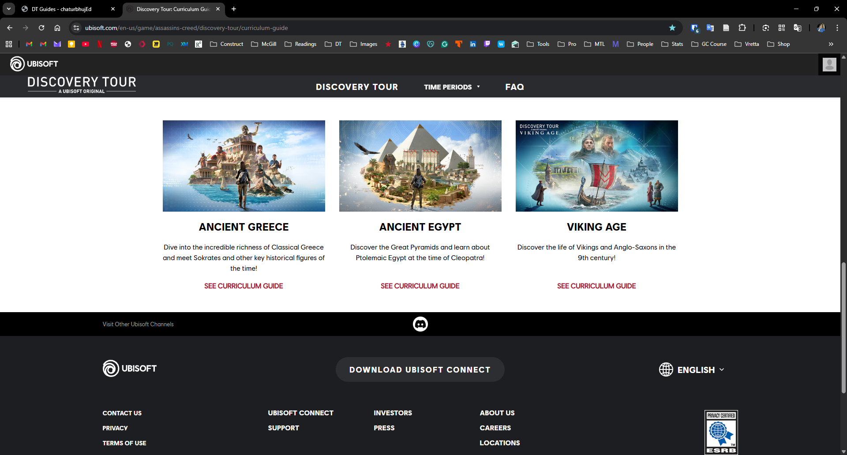This screenshot has height=455, width=847.
Task: Click the Ancient Greece thumbnail image
Action: click(x=244, y=166)
